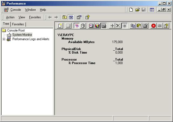Select the % Processor Time counter
The width and height of the screenshot is (173, 122).
pyautogui.click(x=82, y=63)
